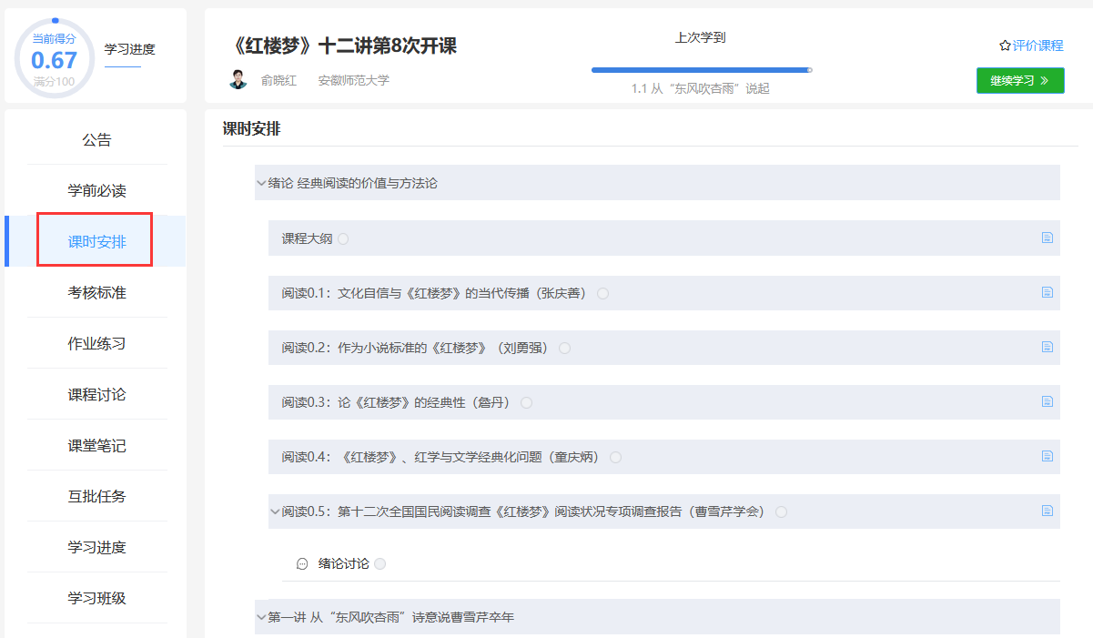Image resolution: width=1093 pixels, height=638 pixels.
Task: Click the blue last-studied progress bar
Action: pos(701,69)
